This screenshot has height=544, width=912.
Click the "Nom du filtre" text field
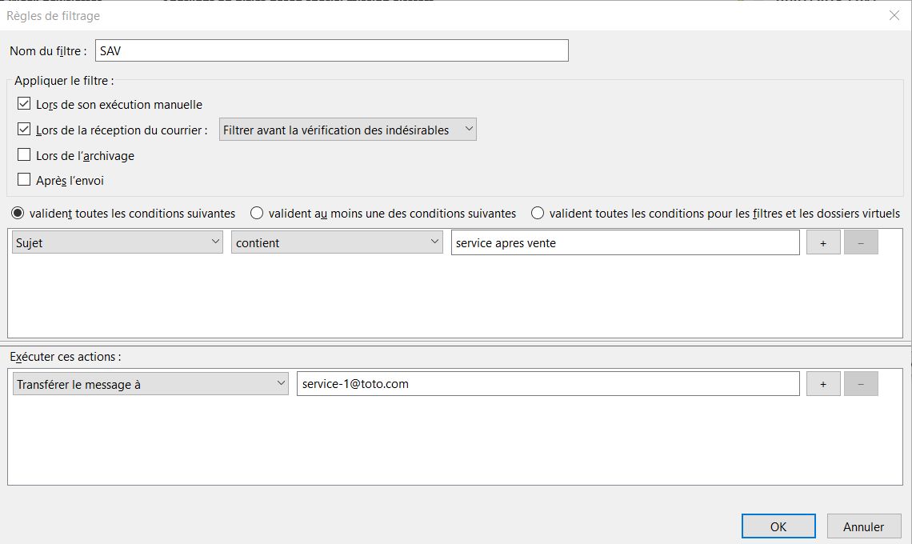tap(331, 50)
